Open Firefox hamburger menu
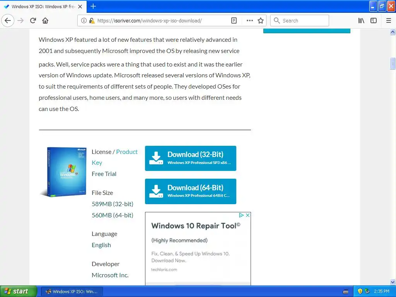Screen dimensions: 396x297 [389, 20]
